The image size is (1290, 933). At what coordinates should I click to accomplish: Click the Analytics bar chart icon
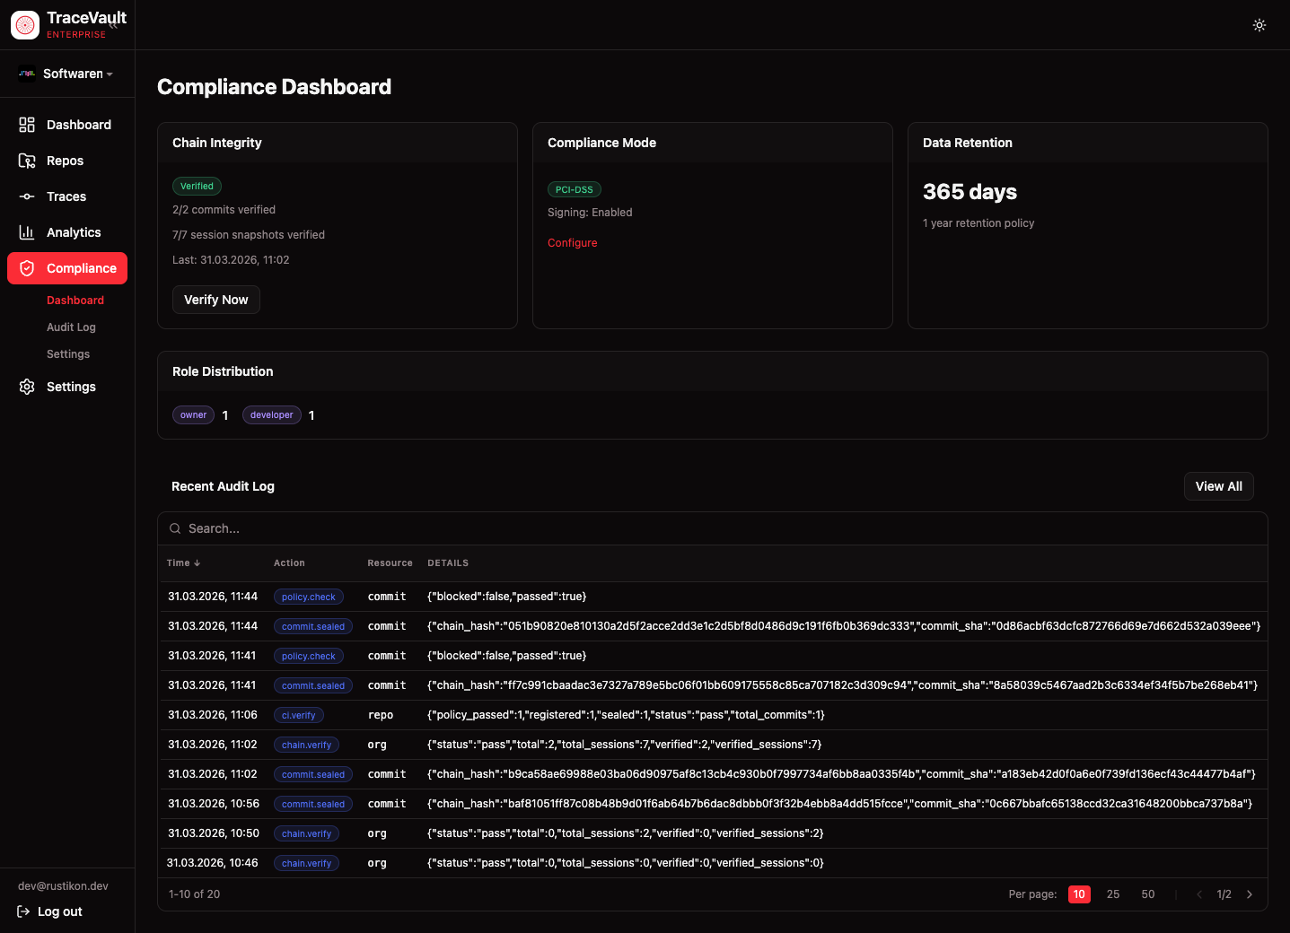point(27,232)
